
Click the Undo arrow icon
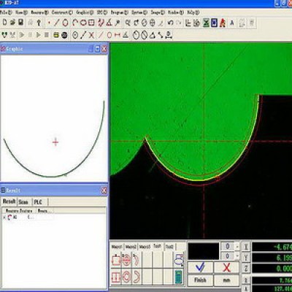click(170, 23)
